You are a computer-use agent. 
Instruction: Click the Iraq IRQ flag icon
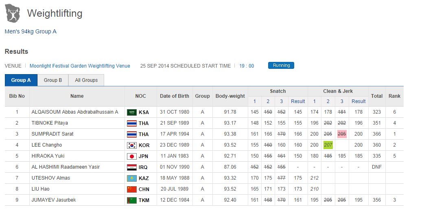click(131, 167)
